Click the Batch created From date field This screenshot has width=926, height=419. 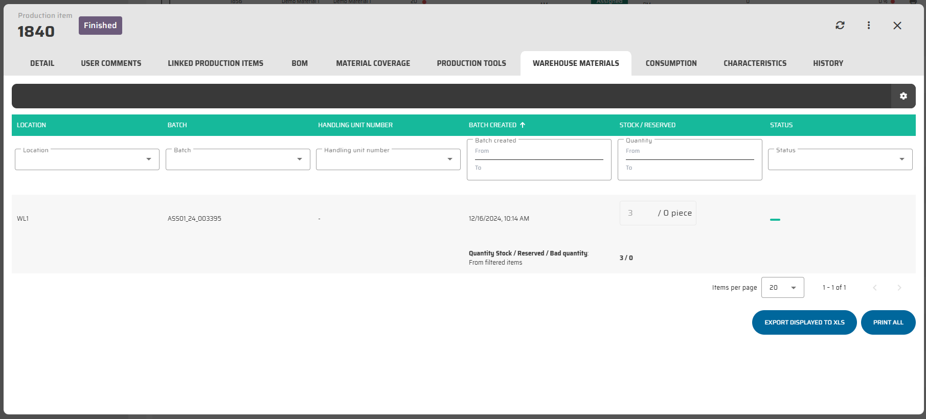coord(538,153)
